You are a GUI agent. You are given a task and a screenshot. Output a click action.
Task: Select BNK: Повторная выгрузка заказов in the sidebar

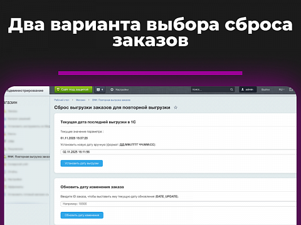point(27,157)
